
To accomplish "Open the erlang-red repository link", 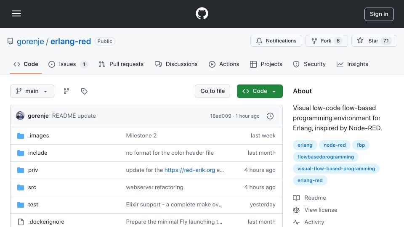I will click(x=71, y=42).
